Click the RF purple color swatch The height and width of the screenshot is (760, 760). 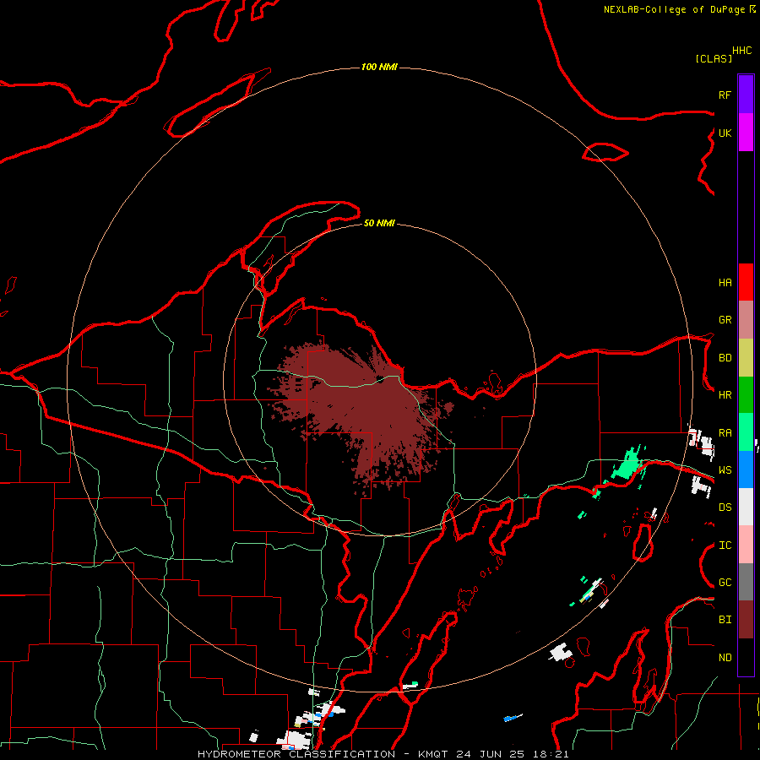[x=746, y=95]
